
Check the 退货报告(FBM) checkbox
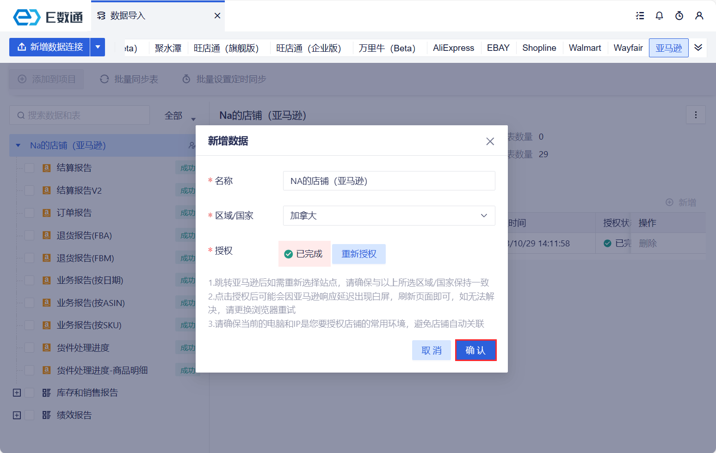(29, 258)
